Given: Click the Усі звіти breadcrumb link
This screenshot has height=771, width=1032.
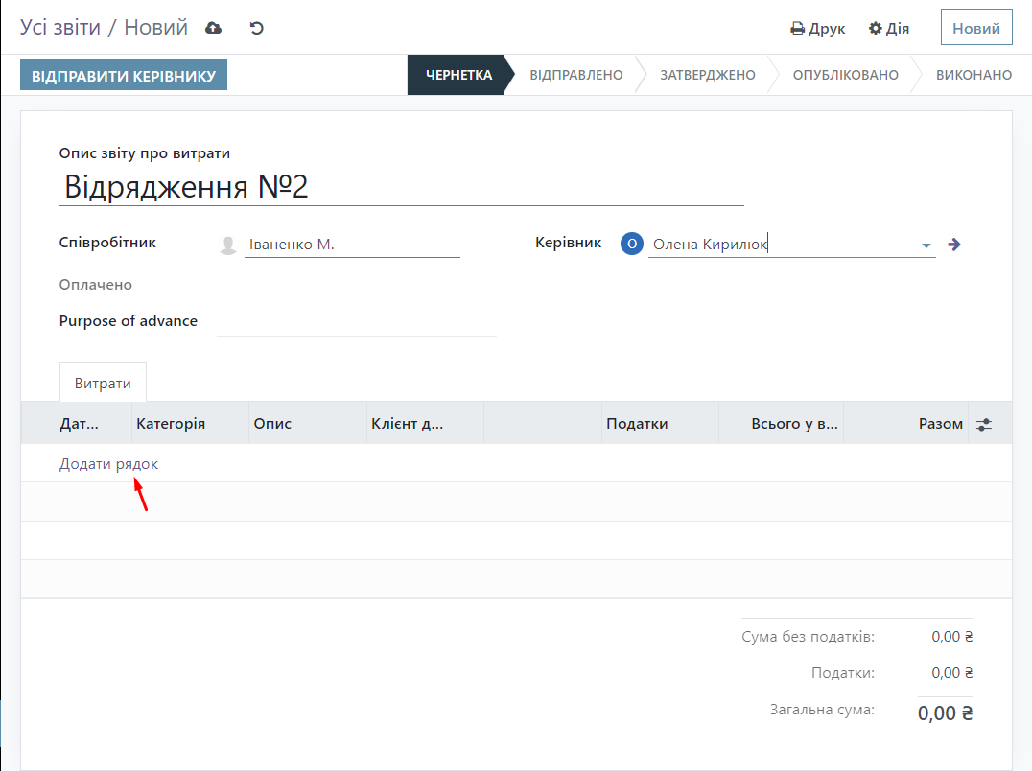Looking at the screenshot, I should [x=60, y=28].
